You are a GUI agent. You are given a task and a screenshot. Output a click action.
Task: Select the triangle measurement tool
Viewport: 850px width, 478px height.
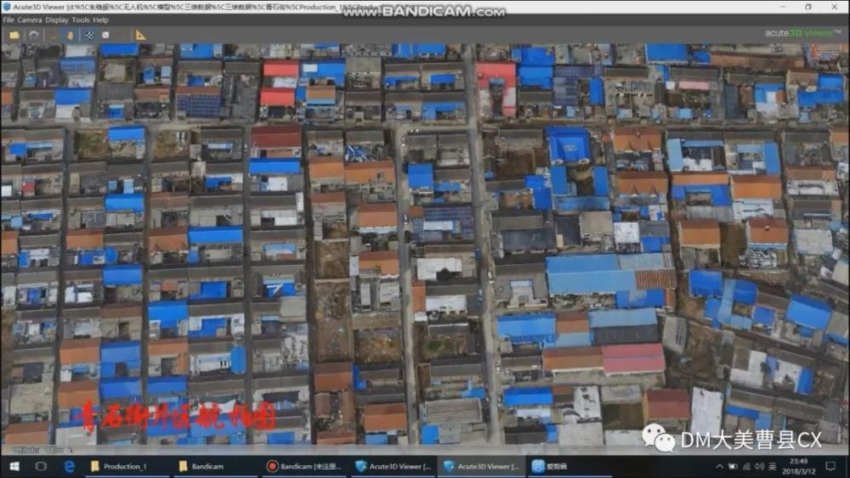[x=140, y=35]
